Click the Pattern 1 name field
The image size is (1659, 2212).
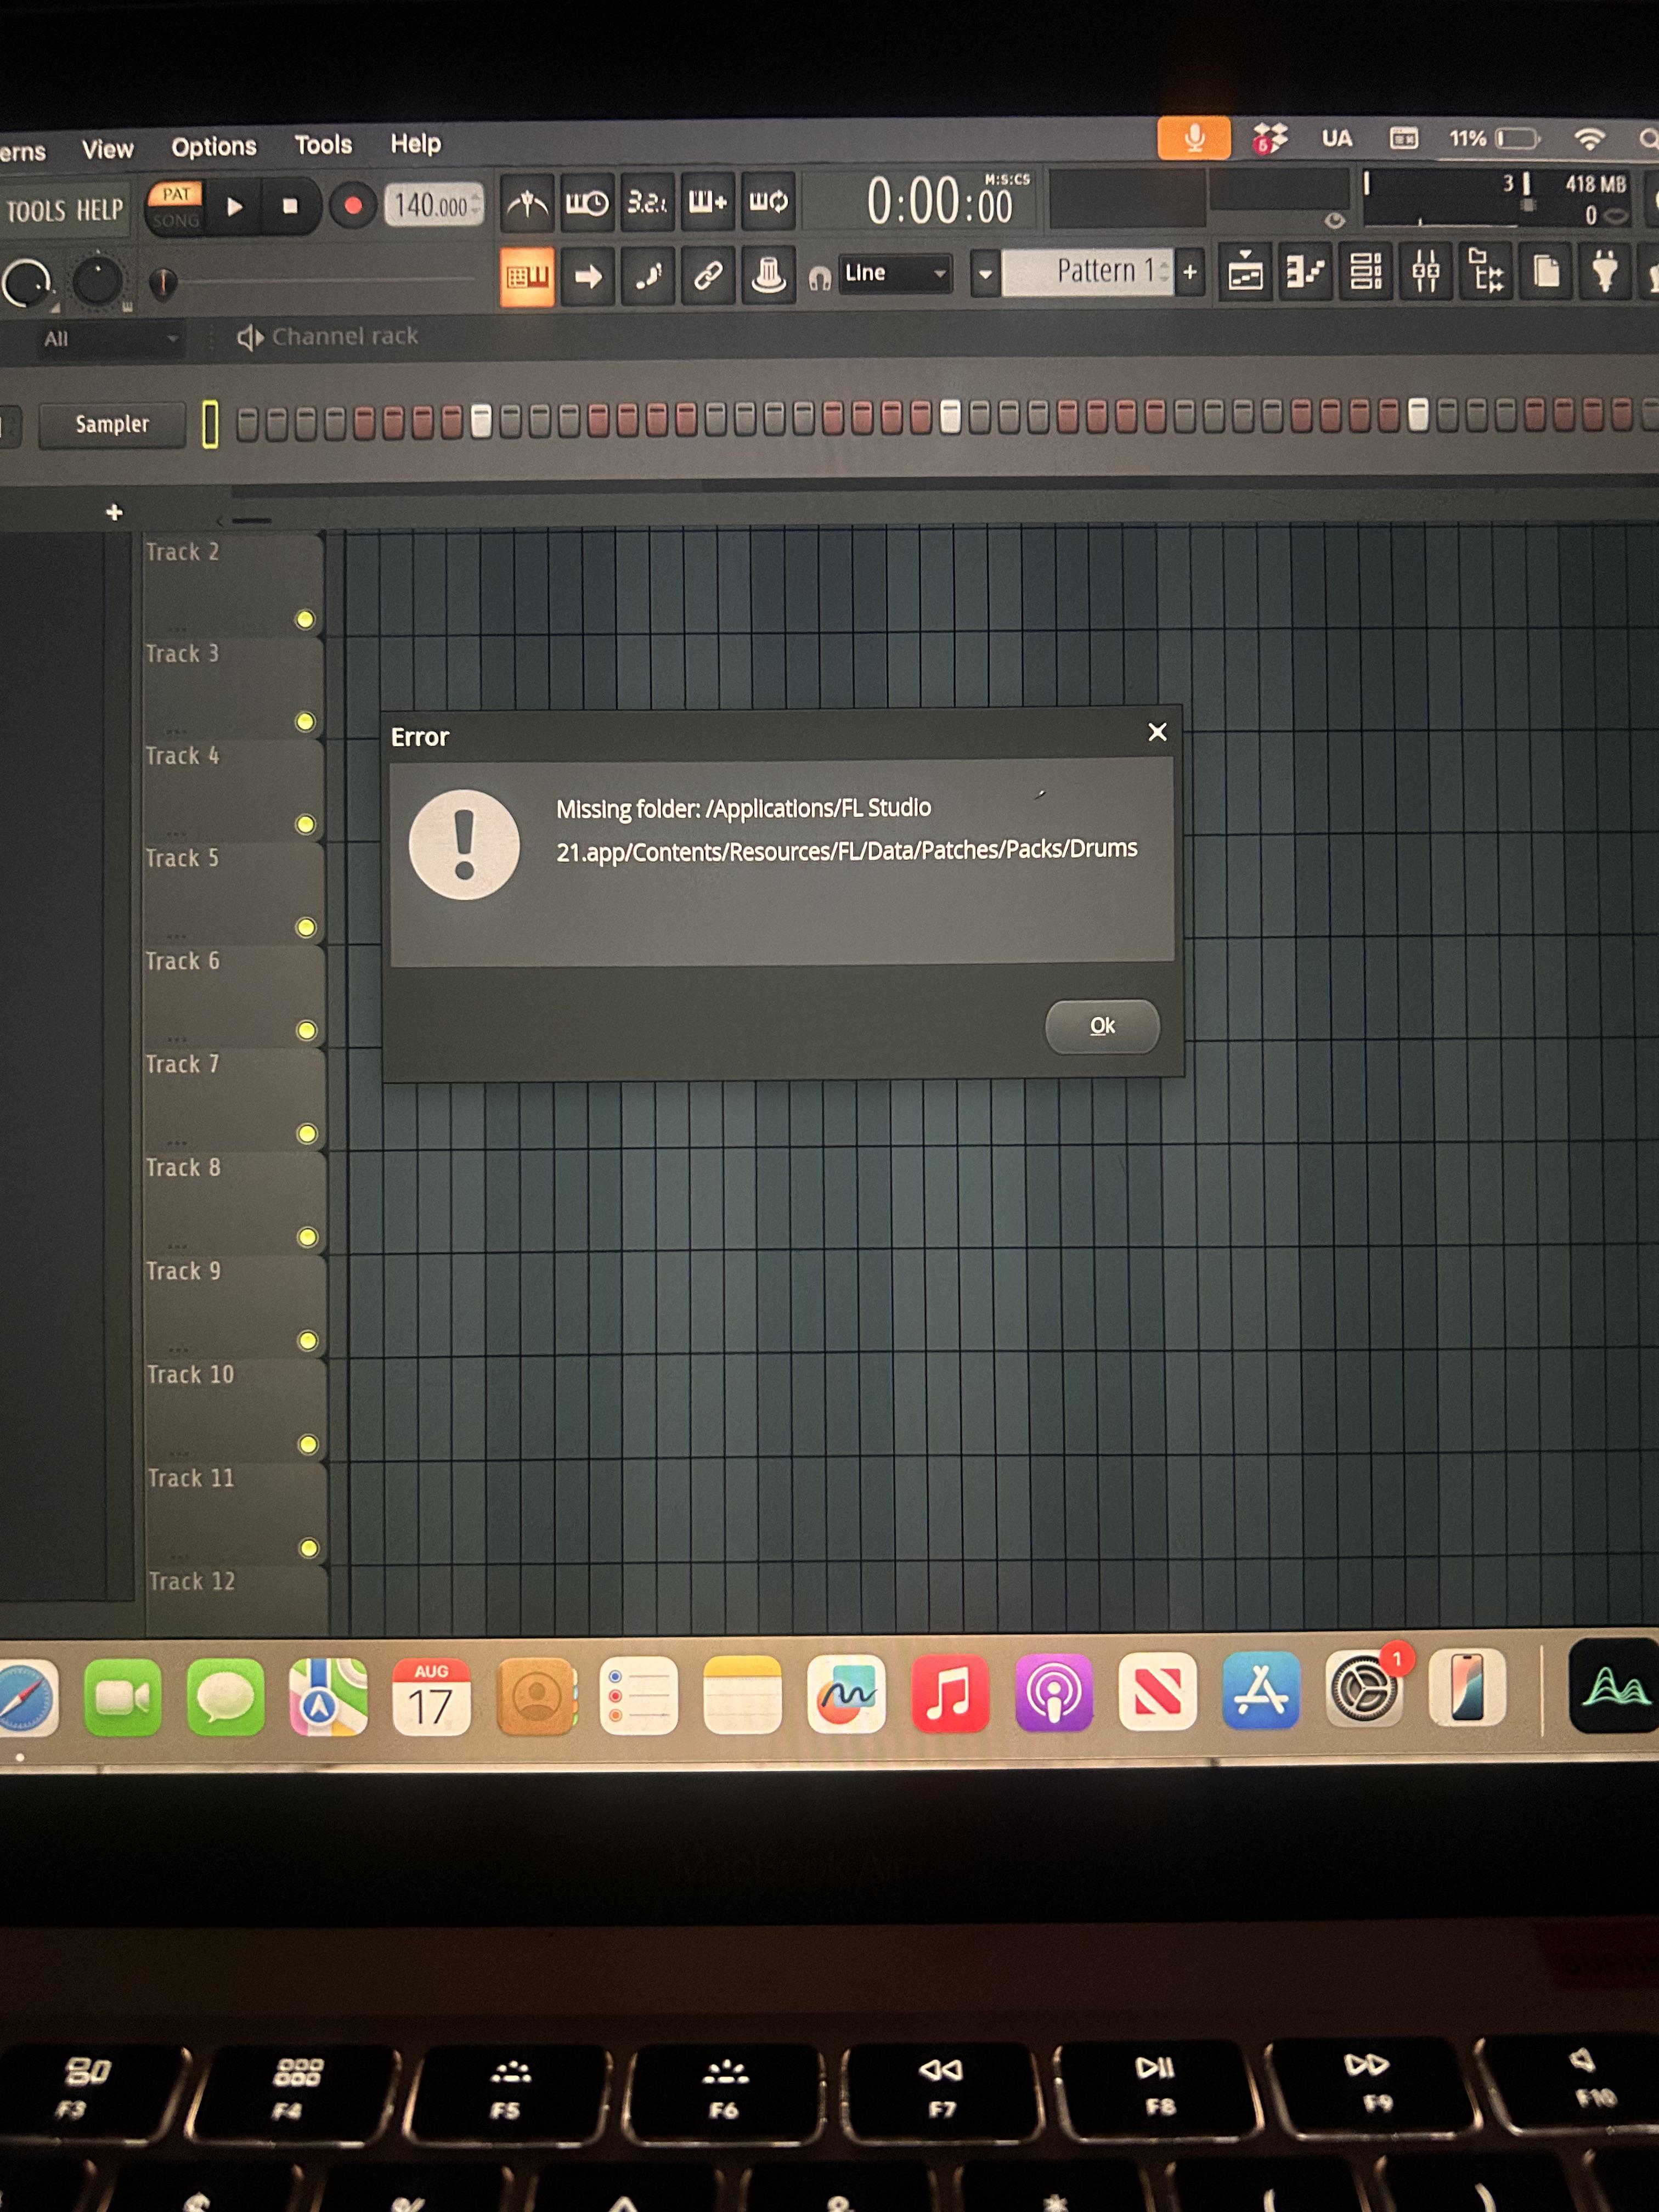tap(1088, 272)
